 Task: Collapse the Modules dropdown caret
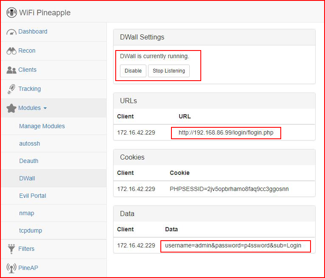pyautogui.click(x=45, y=108)
